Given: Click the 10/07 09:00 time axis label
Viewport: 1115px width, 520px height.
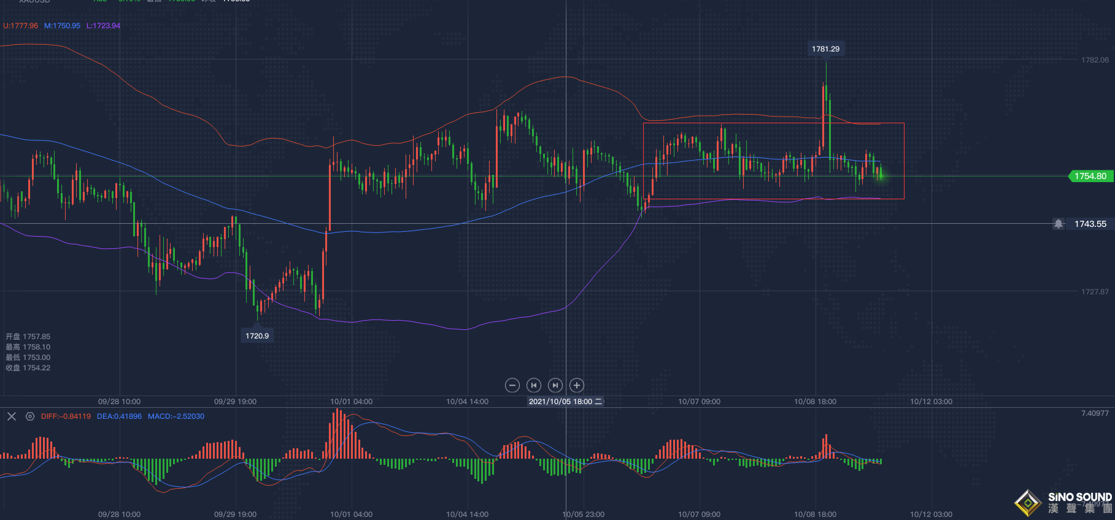Looking at the screenshot, I should point(699,402).
